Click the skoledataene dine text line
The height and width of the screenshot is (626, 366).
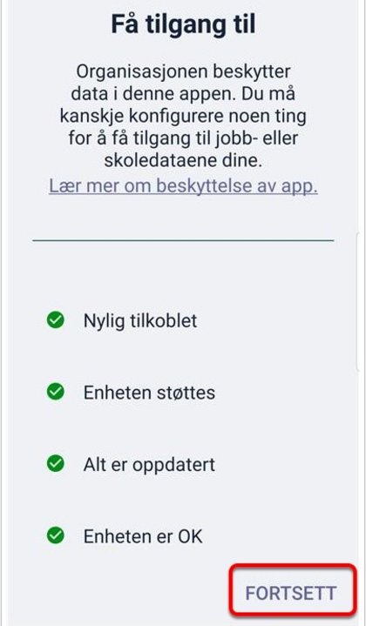tap(183, 160)
